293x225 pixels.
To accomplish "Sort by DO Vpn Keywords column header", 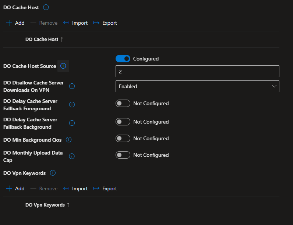I will (x=47, y=205).
